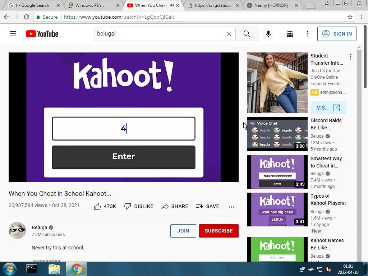Viewport: 368px width, 276px height.
Task: Switch to the Windows PE's tab
Action: coord(89,5)
